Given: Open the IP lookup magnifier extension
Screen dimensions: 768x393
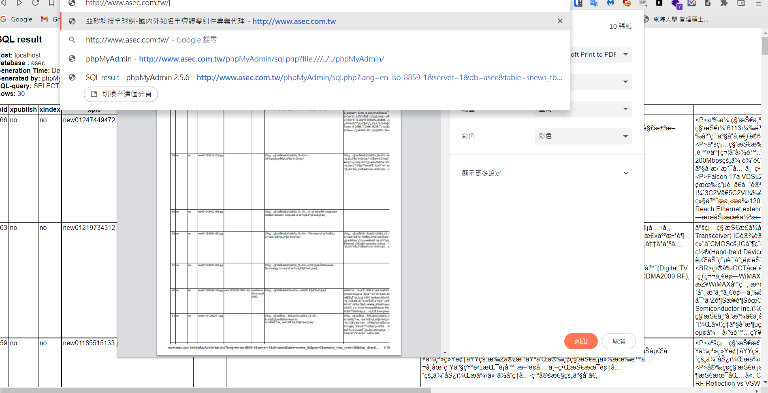Looking at the screenshot, I should point(643,3).
